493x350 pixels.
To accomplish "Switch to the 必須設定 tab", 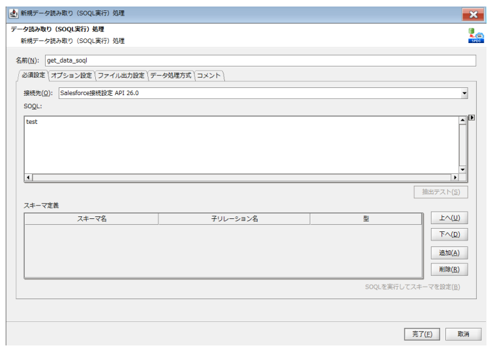I will click(33, 76).
